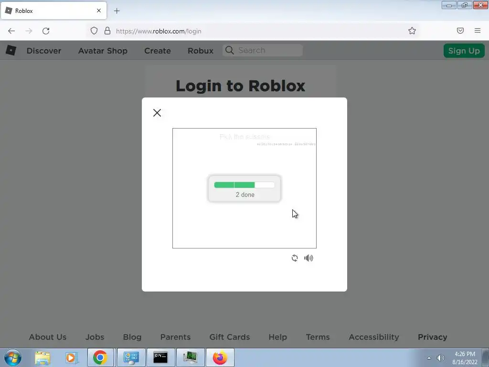The height and width of the screenshot is (367, 489).
Task: Open the Jobs footer link
Action: (x=95, y=337)
